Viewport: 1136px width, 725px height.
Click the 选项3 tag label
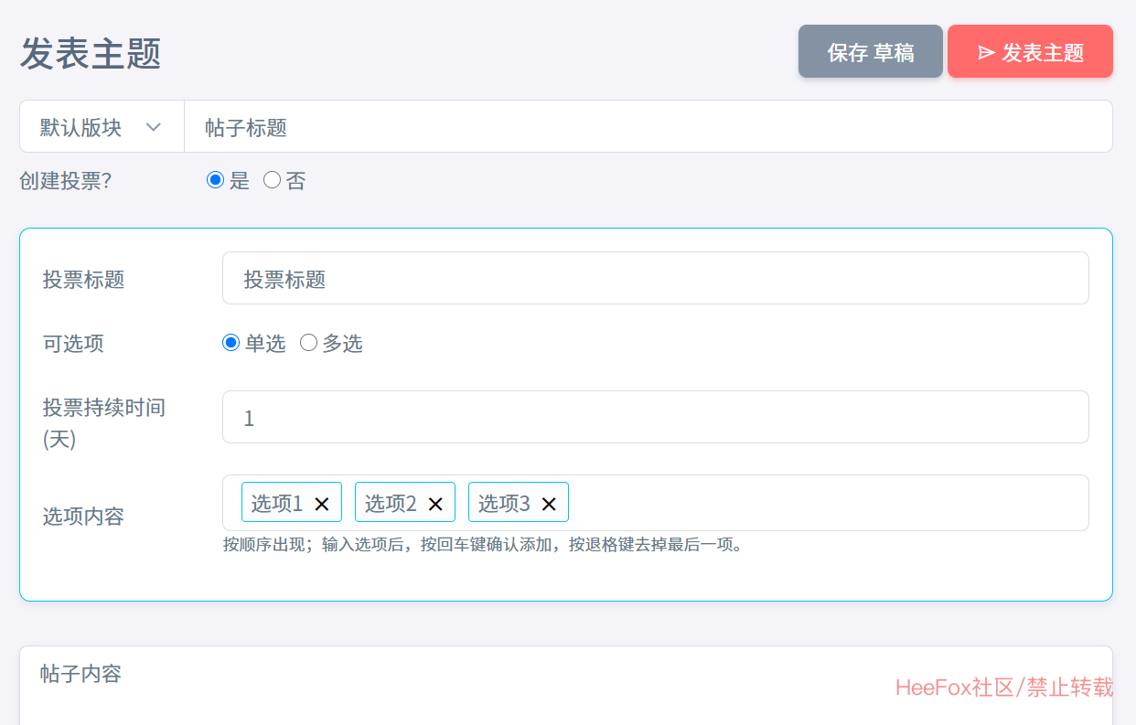pos(504,504)
